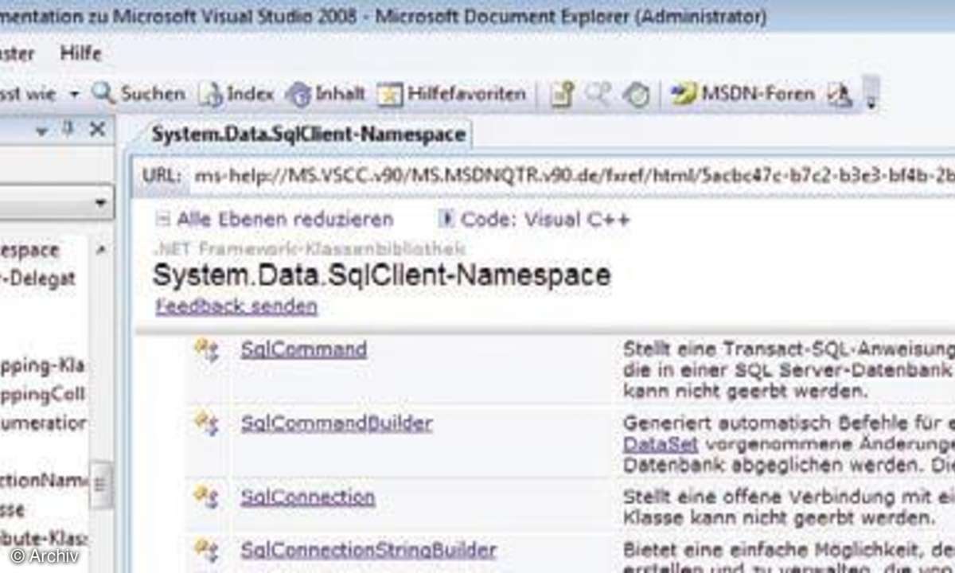Open the dropdown arrow beside 'wie'
Viewport: 955px width, 573px height.
74,94
